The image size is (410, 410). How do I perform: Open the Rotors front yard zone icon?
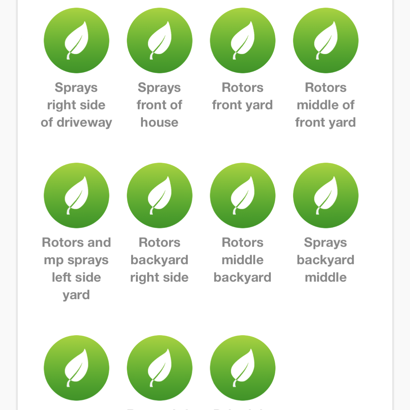243,40
